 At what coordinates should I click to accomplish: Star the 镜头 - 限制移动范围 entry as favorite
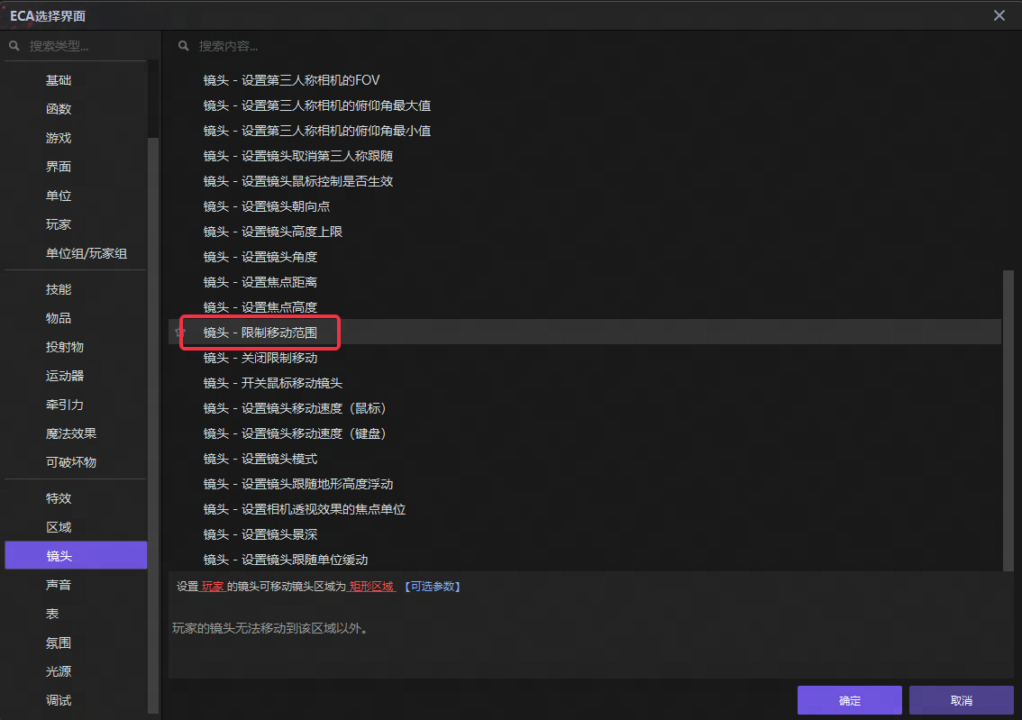(180, 333)
